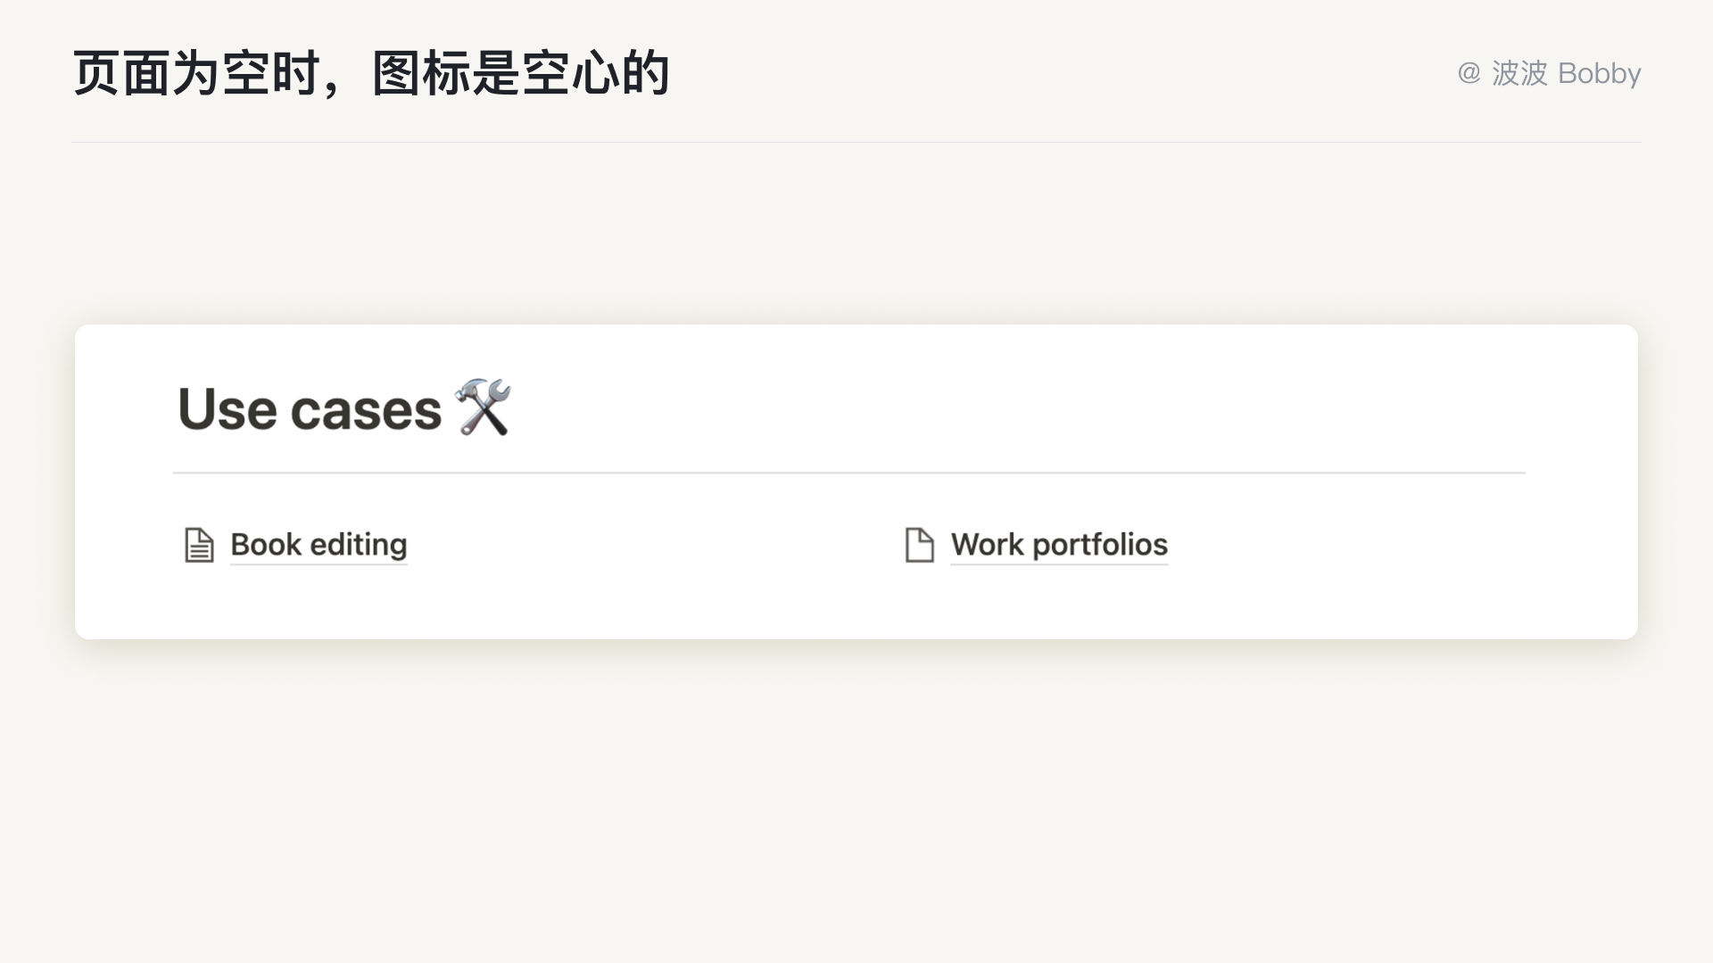
Task: Select the Use cases heading text
Action: click(310, 410)
